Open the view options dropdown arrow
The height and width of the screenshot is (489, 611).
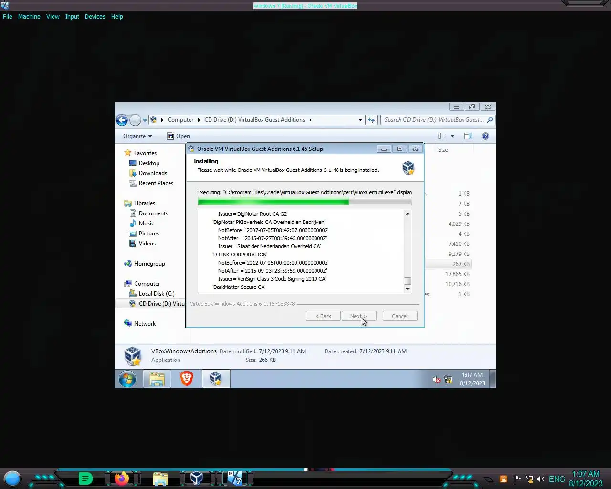[x=452, y=136]
